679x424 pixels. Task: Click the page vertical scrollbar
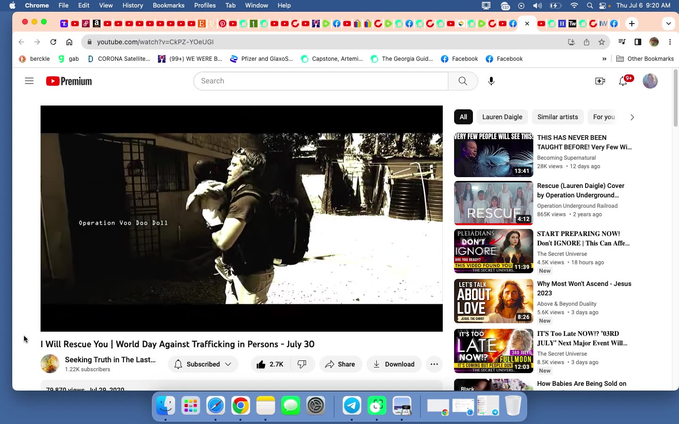coord(675,98)
